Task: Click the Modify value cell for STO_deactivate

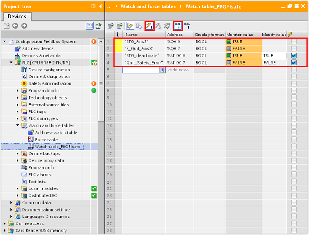Action: pos(274,55)
